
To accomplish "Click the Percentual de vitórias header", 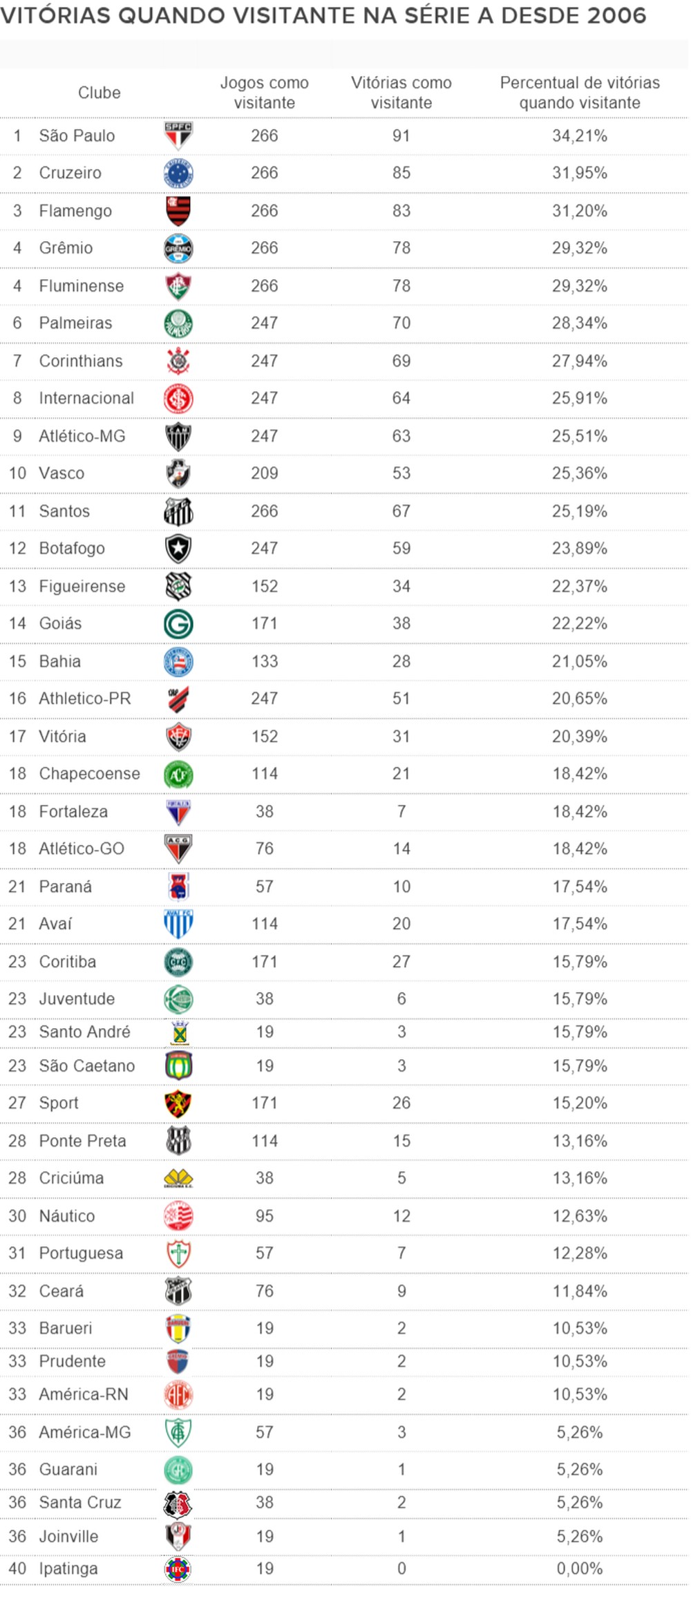I will point(579,93).
